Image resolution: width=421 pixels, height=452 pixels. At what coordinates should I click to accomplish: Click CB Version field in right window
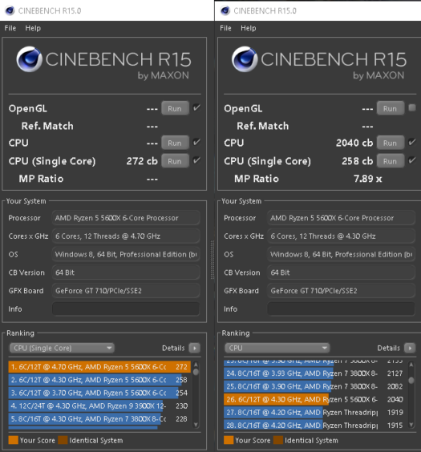tap(341, 272)
